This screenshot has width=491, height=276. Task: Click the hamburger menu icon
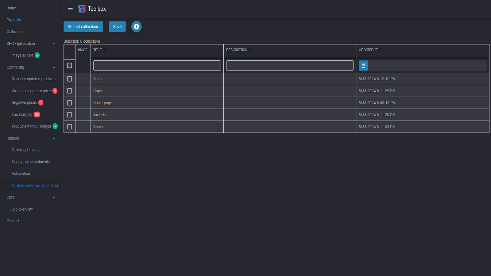(x=70, y=9)
